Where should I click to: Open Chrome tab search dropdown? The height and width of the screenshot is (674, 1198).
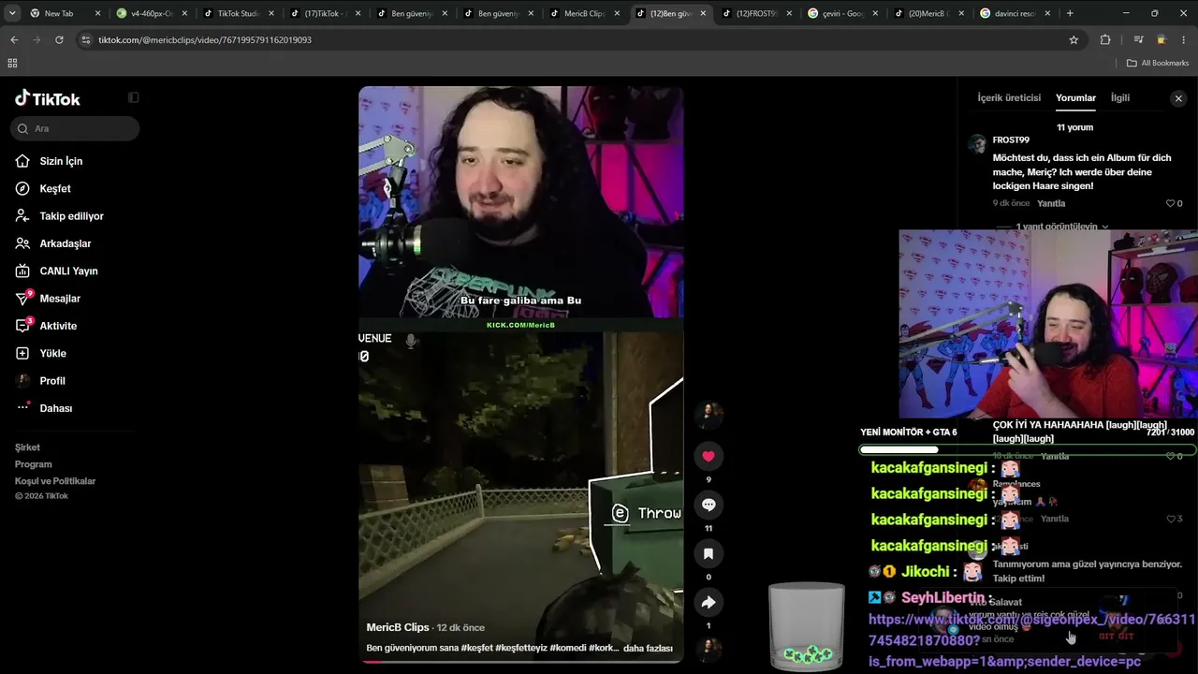[x=12, y=13]
